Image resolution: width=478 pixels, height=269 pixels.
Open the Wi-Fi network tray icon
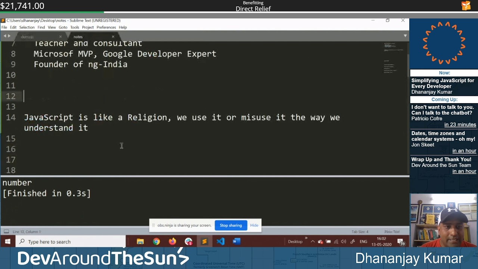tap(336, 242)
